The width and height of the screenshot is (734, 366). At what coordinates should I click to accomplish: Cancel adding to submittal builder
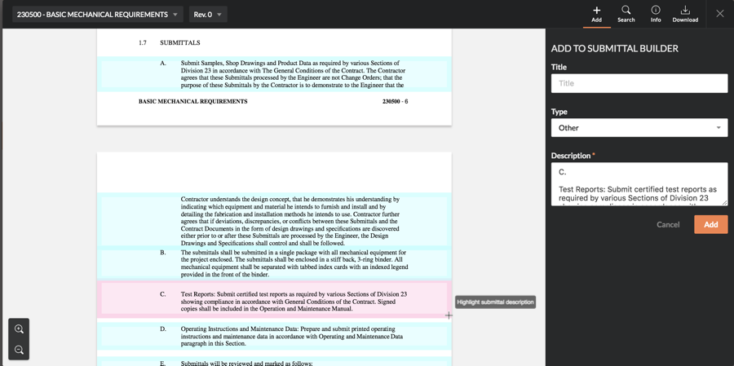668,225
